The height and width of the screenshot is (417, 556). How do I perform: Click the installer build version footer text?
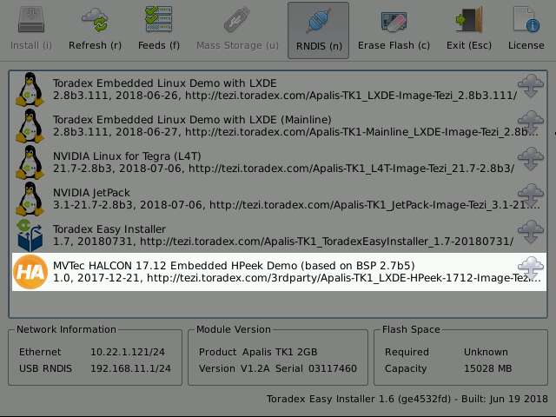(x=407, y=400)
